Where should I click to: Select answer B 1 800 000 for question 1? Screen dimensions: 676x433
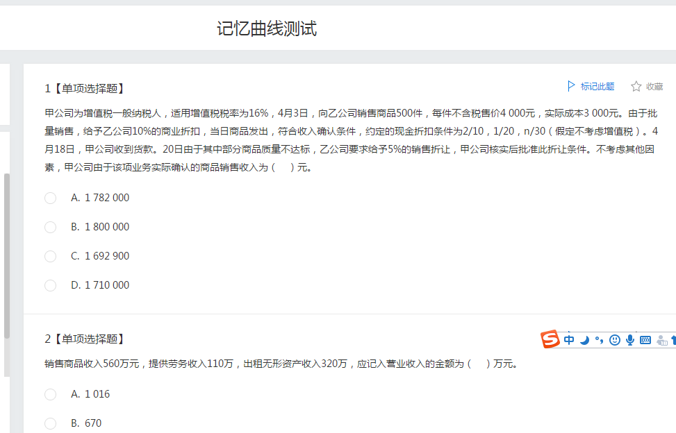point(50,227)
